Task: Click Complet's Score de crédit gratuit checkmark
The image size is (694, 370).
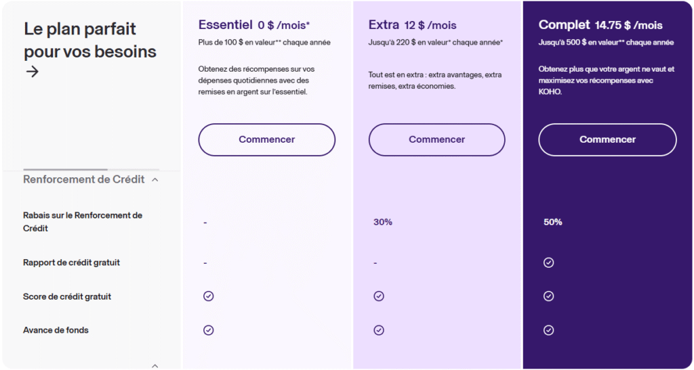Action: click(549, 296)
